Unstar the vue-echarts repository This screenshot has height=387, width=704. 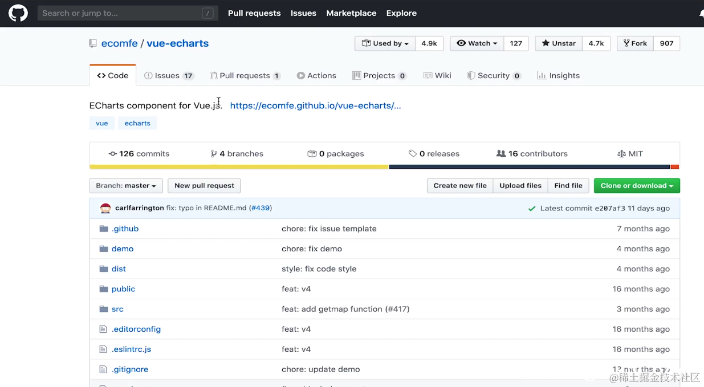559,43
